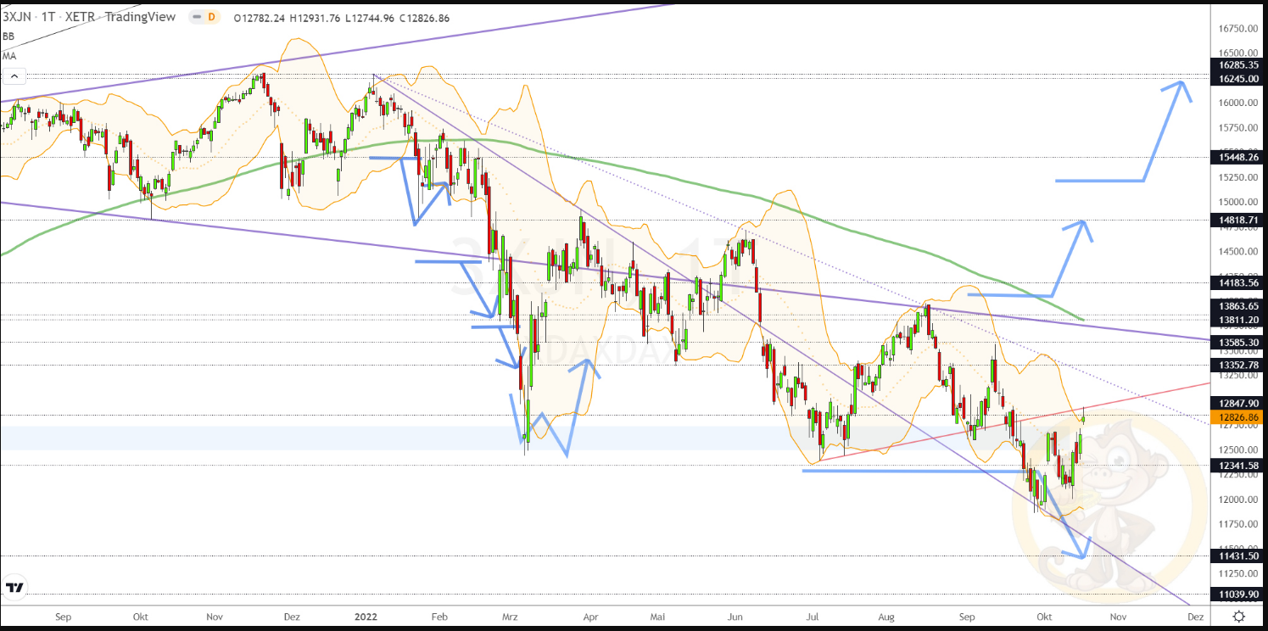Click the 16285.35 price level label
This screenshot has height=631, width=1268.
click(x=1238, y=64)
